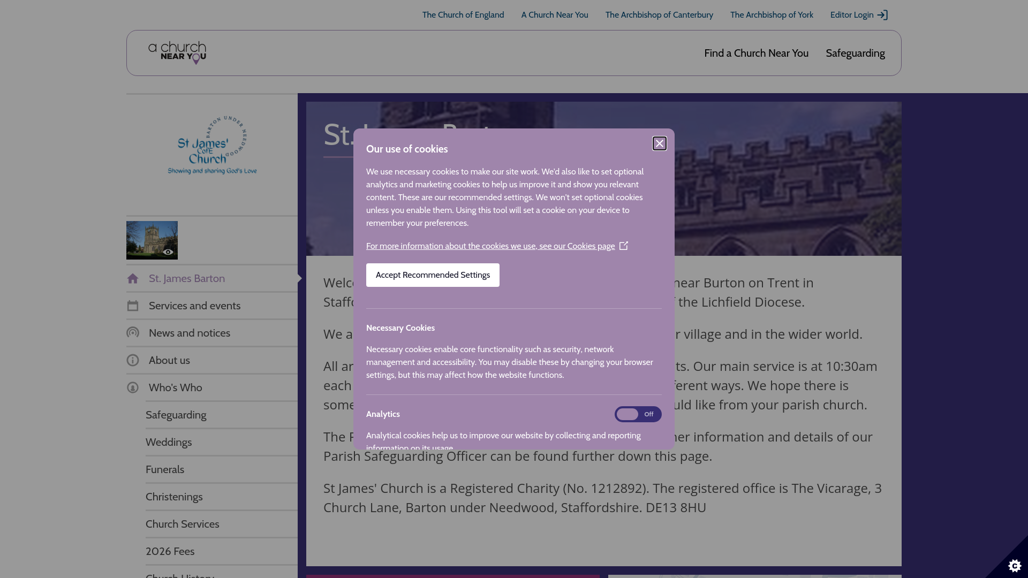Open the Cookies page information link
The image size is (1028, 578).
pyautogui.click(x=490, y=246)
